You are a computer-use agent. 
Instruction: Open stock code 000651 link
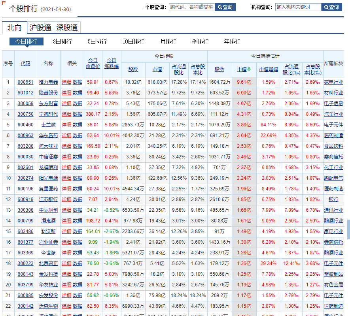pyautogui.click(x=25, y=82)
